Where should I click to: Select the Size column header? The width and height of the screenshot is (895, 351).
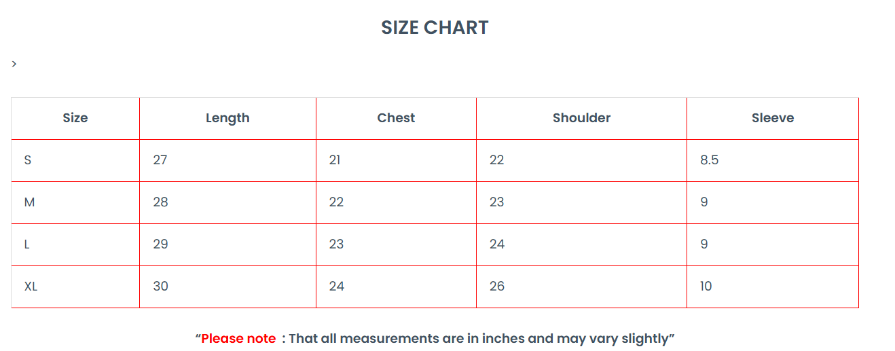coord(75,118)
